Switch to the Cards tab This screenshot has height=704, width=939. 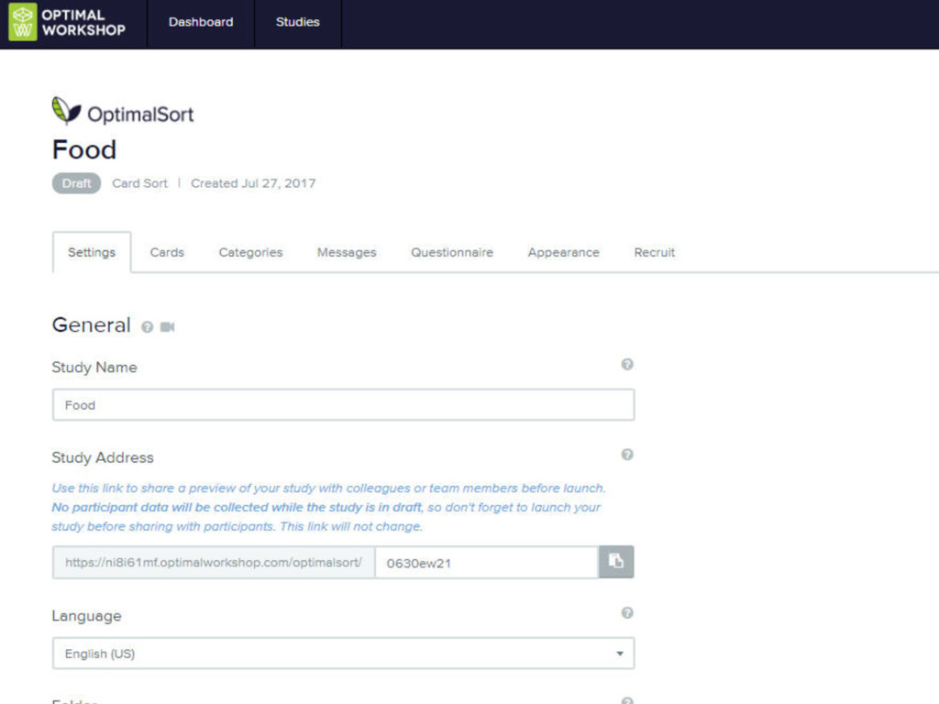pos(167,252)
